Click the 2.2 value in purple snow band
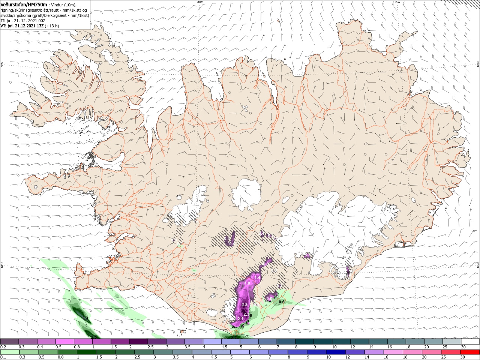 [244, 305]
